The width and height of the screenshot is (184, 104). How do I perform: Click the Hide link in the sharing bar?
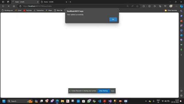coord(112,91)
